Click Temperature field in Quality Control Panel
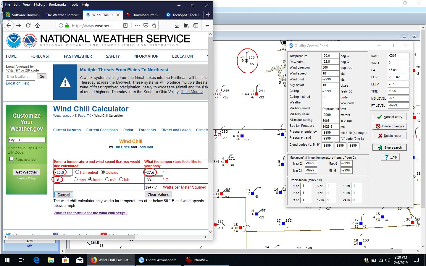 [330, 56]
